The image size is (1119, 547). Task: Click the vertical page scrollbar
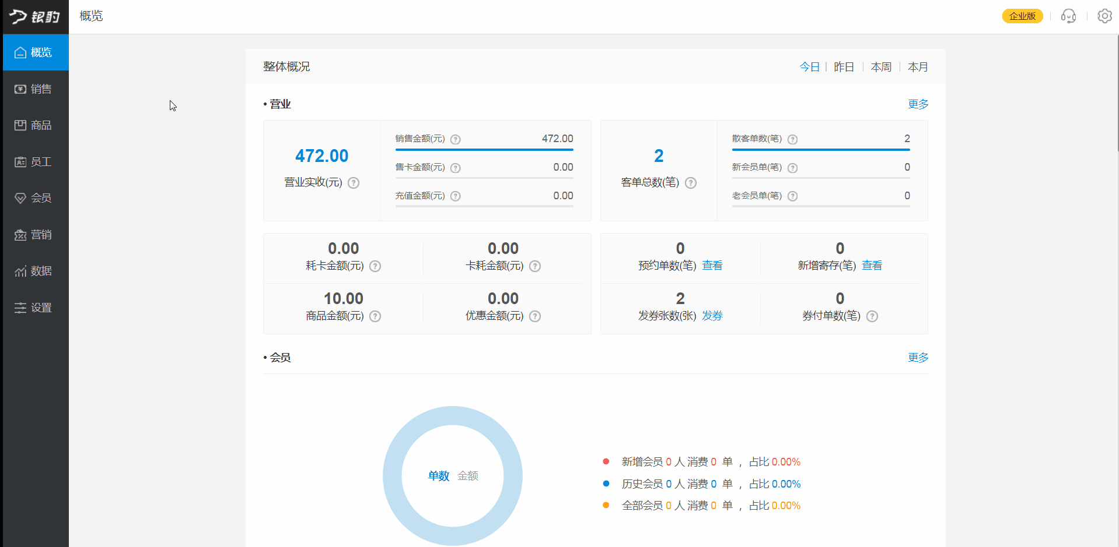tap(1117, 93)
